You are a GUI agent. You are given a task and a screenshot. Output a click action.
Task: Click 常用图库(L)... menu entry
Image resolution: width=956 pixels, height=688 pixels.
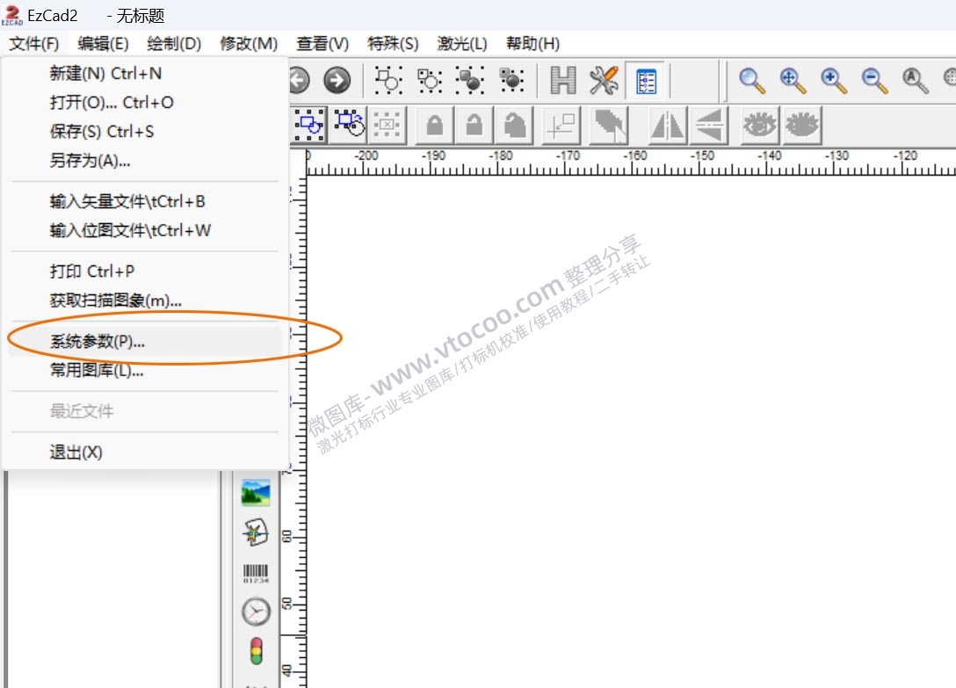97,371
